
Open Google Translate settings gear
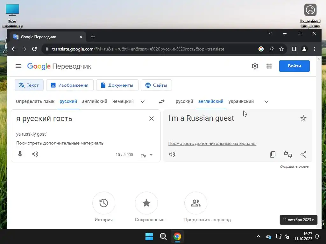click(x=255, y=66)
